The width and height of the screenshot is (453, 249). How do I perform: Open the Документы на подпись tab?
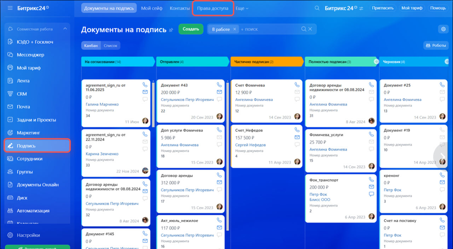coord(109,8)
